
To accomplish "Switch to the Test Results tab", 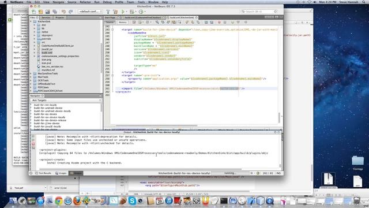I will click(x=43, y=173).
